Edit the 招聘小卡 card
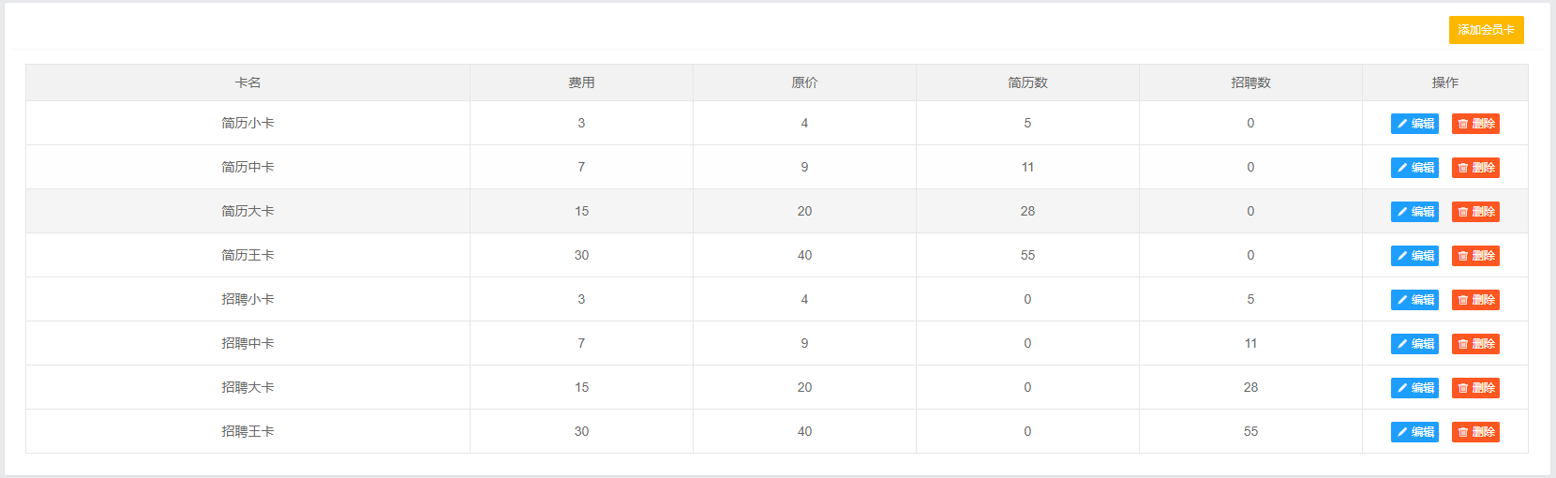Screen dimensions: 1556x478 tap(1414, 300)
